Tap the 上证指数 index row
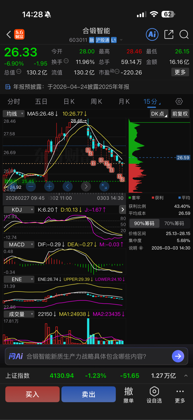 [x=96, y=376]
